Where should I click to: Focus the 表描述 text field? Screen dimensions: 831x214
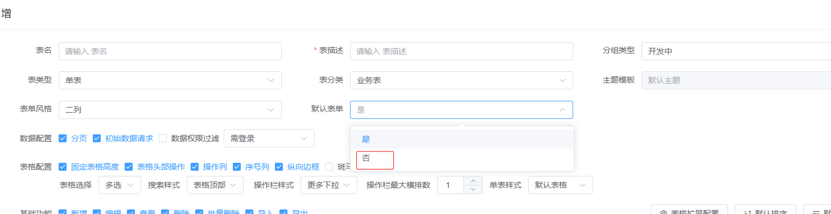tap(462, 51)
